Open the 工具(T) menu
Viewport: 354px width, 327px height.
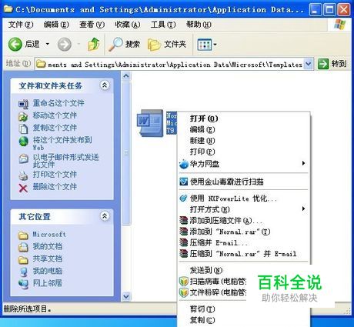click(163, 25)
